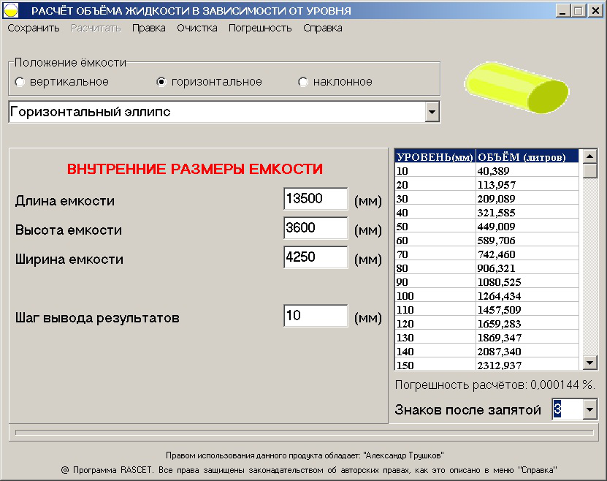This screenshot has width=607, height=481.
Task: Click the yellow horizontal ellipse tank image
Action: pos(518,88)
